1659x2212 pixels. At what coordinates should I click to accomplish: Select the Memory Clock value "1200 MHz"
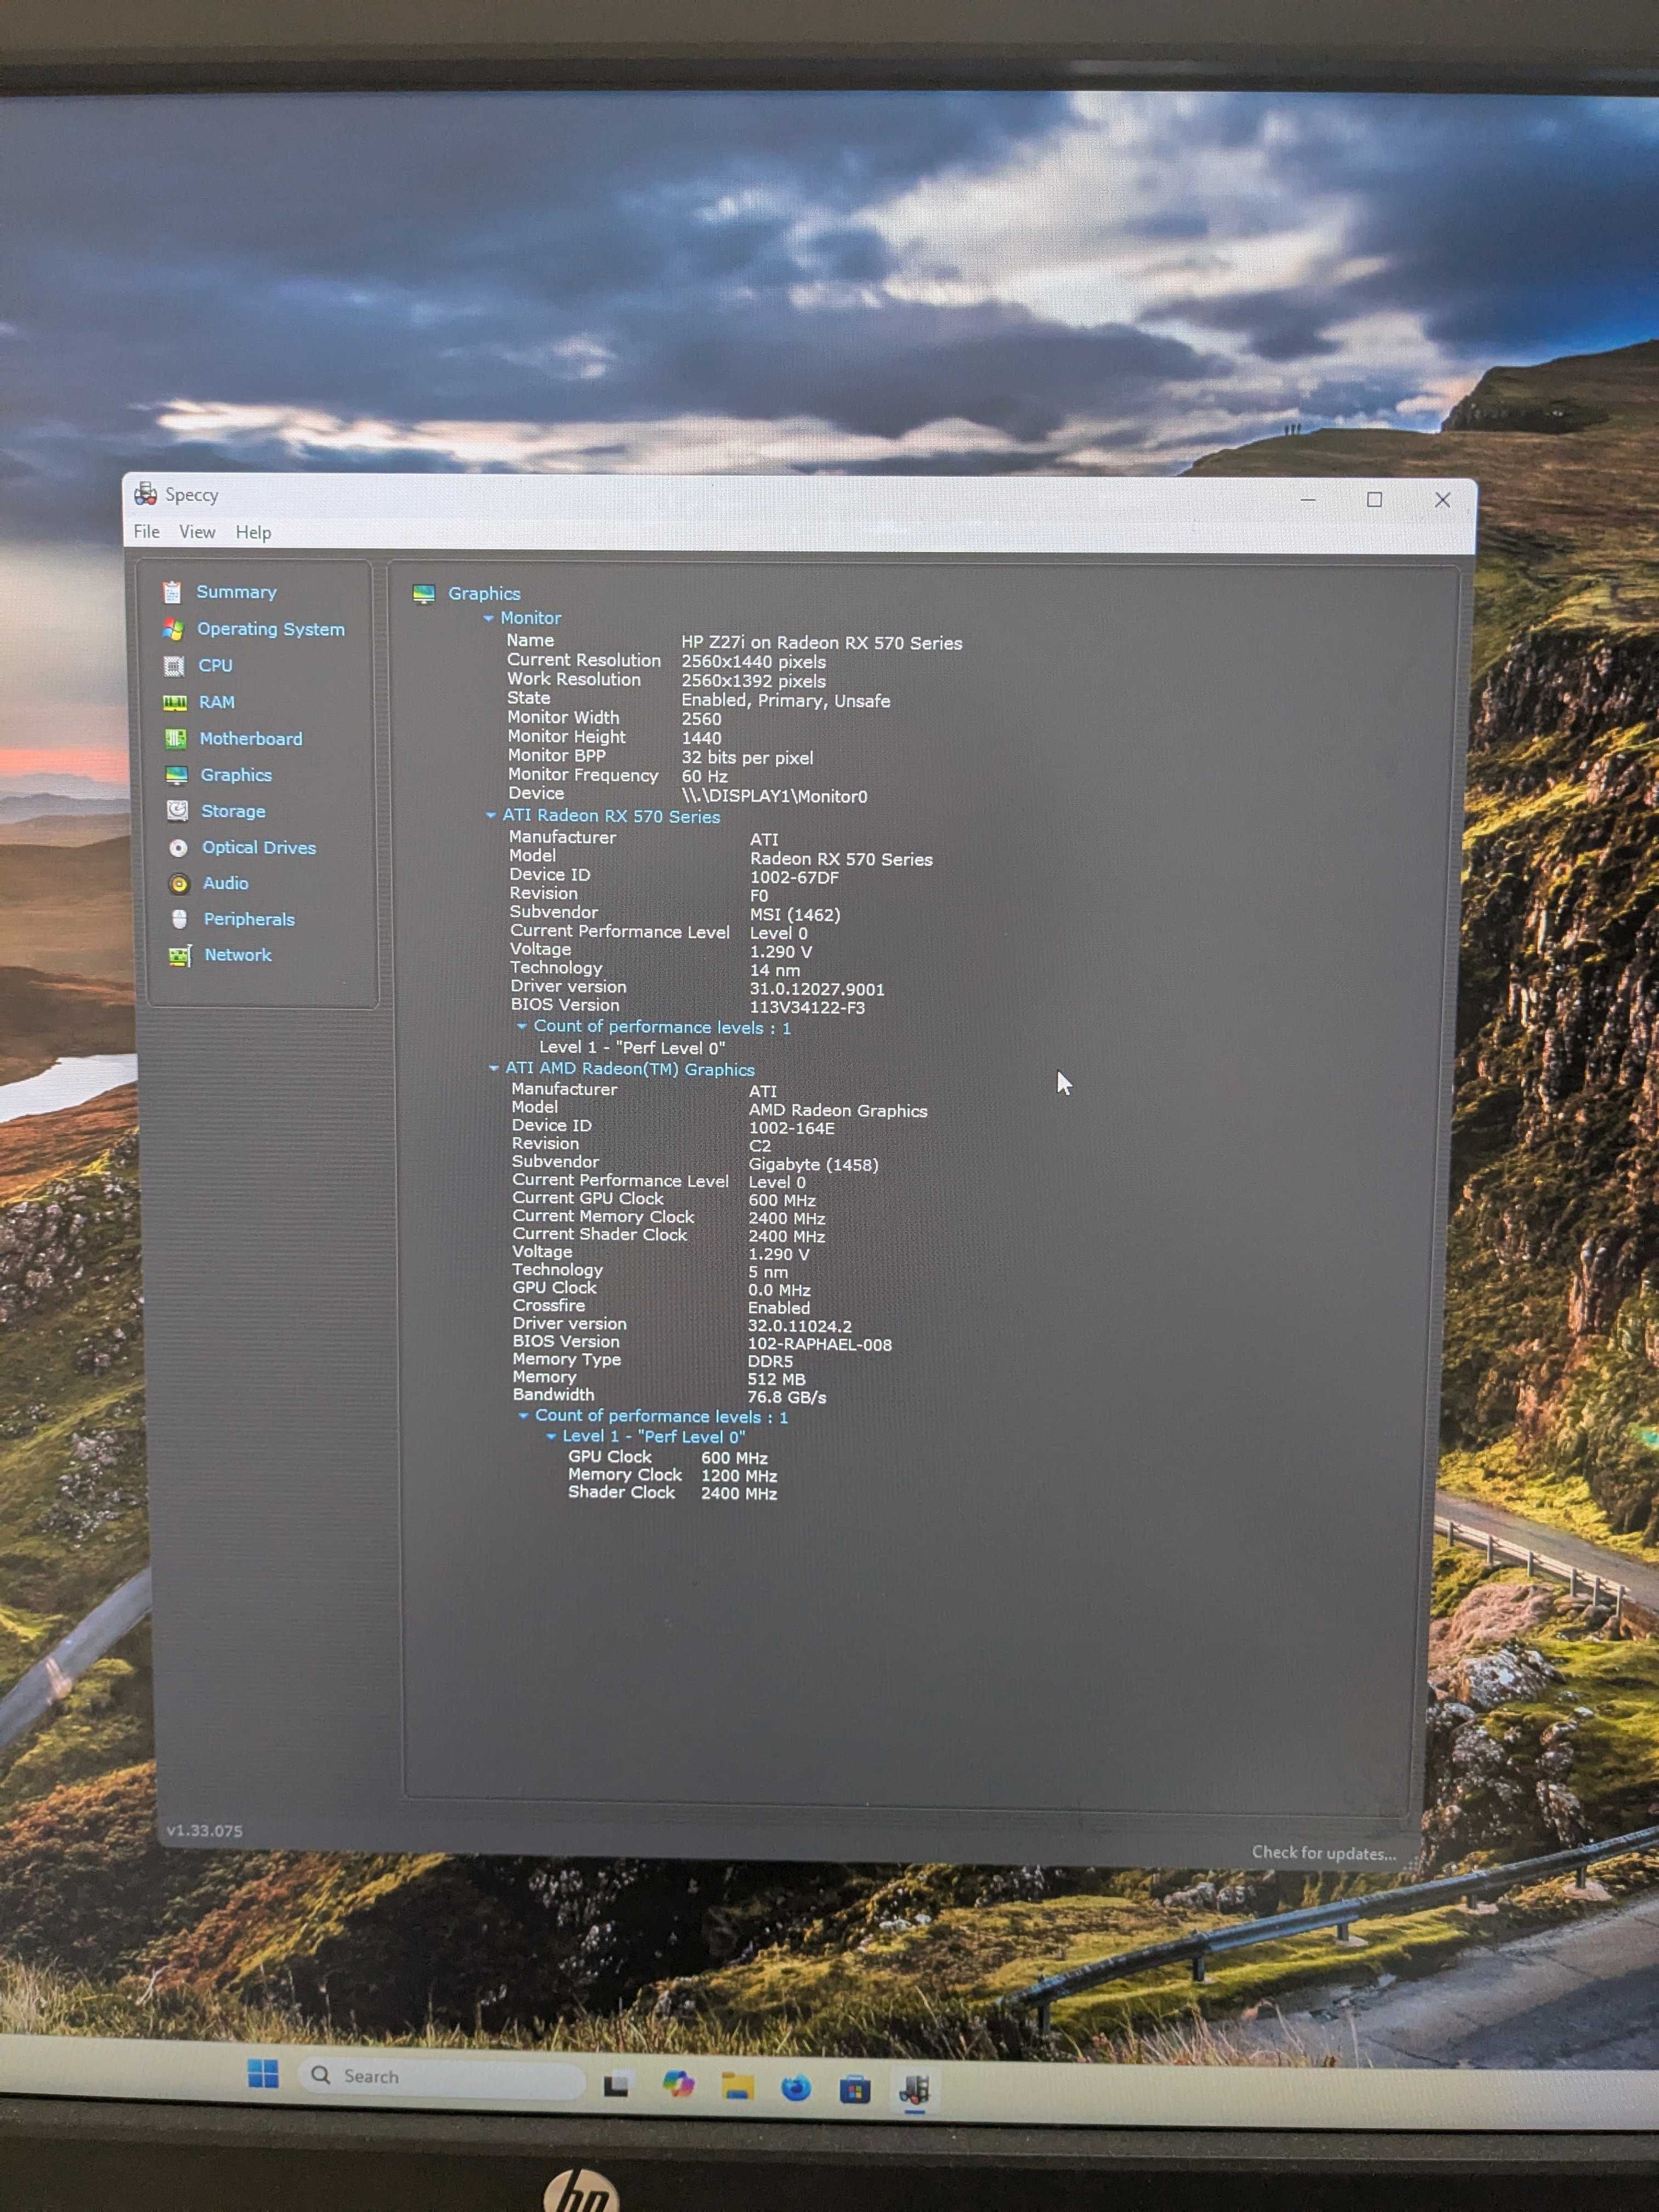pyautogui.click(x=739, y=1476)
